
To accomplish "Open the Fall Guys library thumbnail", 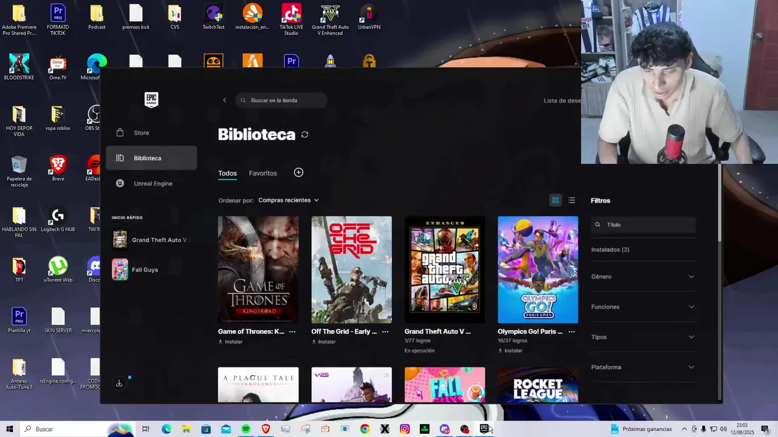I will click(x=445, y=385).
